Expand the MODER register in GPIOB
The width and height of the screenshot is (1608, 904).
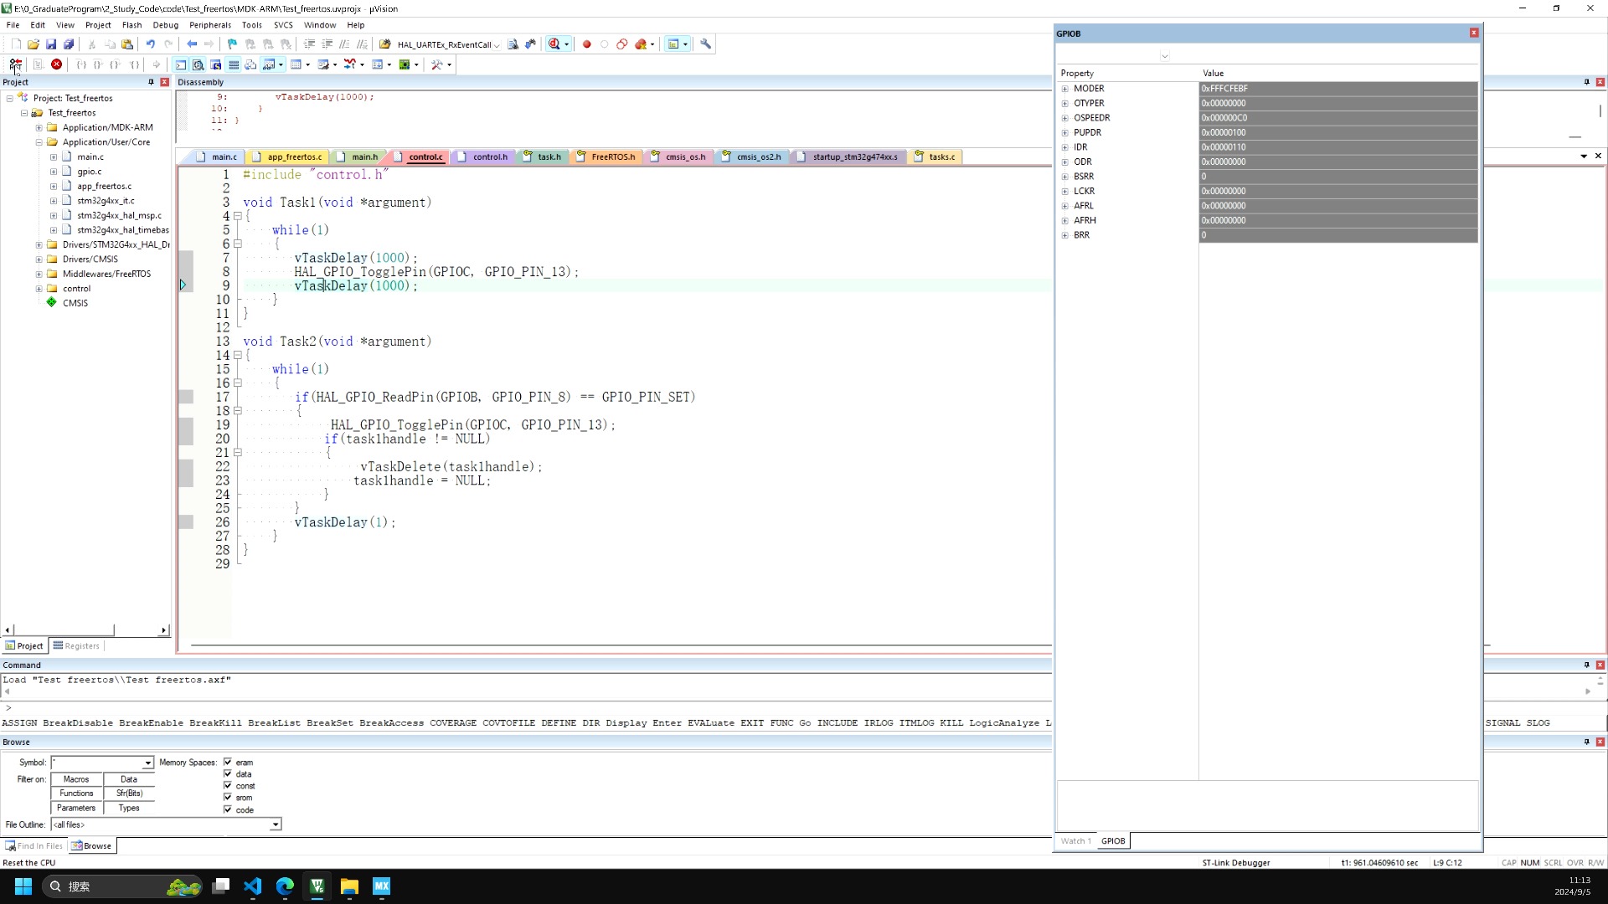tap(1065, 89)
